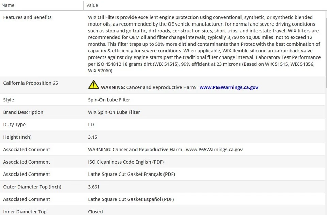This screenshot has height=215, width=327.
Task: Click the plain-text WARNING Associated Comment value
Action: (x=165, y=149)
